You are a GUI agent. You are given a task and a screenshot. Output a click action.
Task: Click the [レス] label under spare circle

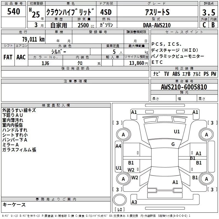coord(120,209)
